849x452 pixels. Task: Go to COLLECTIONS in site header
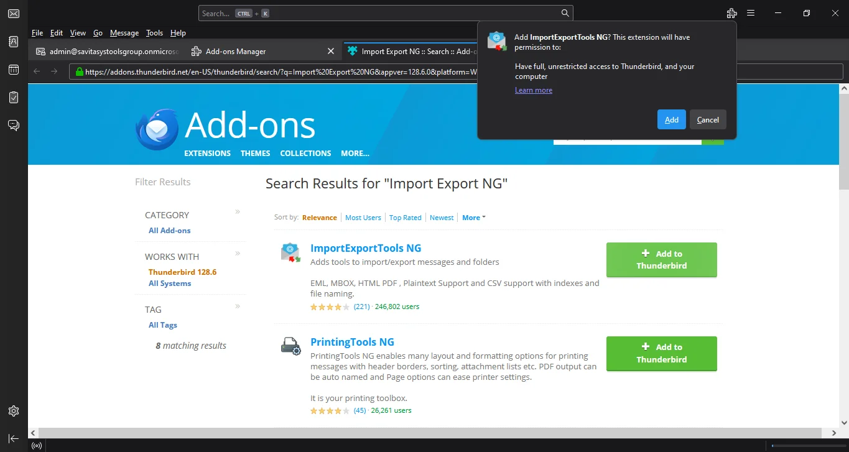coord(305,153)
